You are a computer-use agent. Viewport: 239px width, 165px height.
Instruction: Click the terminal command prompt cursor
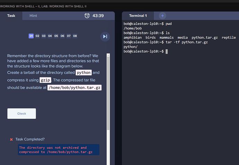click(x=167, y=51)
